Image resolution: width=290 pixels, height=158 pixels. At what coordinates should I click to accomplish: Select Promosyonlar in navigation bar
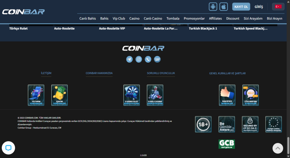[194, 18]
